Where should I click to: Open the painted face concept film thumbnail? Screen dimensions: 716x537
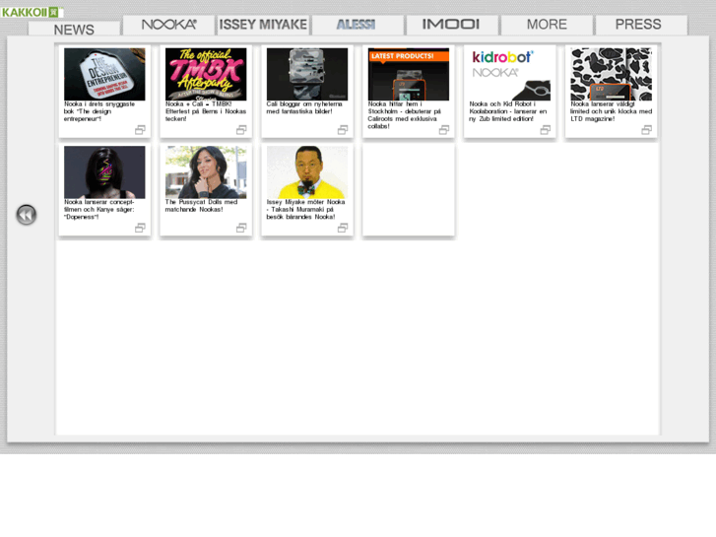104,172
